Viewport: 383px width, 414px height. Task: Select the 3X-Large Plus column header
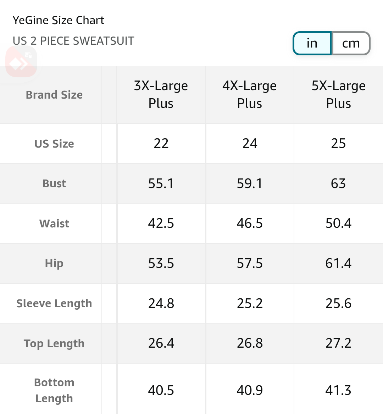pos(161,94)
